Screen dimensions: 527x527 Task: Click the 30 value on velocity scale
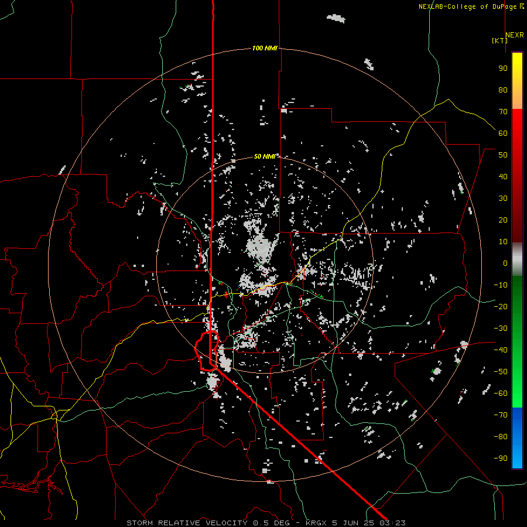(503, 199)
